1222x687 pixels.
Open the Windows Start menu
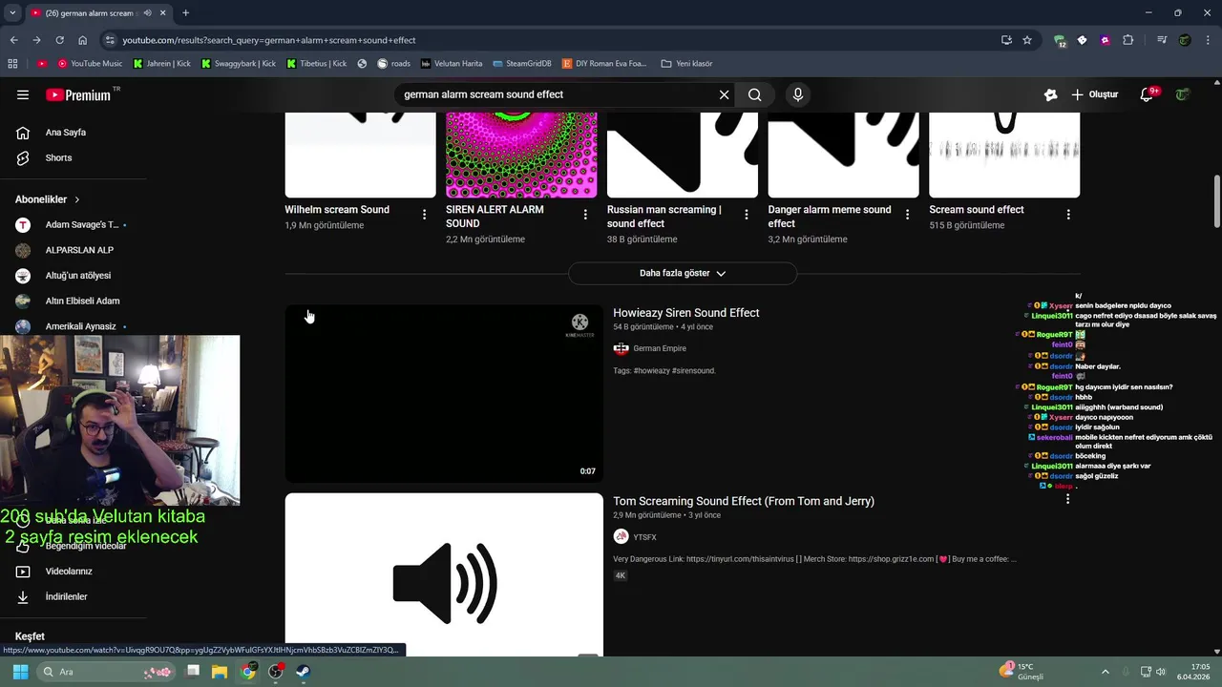[20, 672]
